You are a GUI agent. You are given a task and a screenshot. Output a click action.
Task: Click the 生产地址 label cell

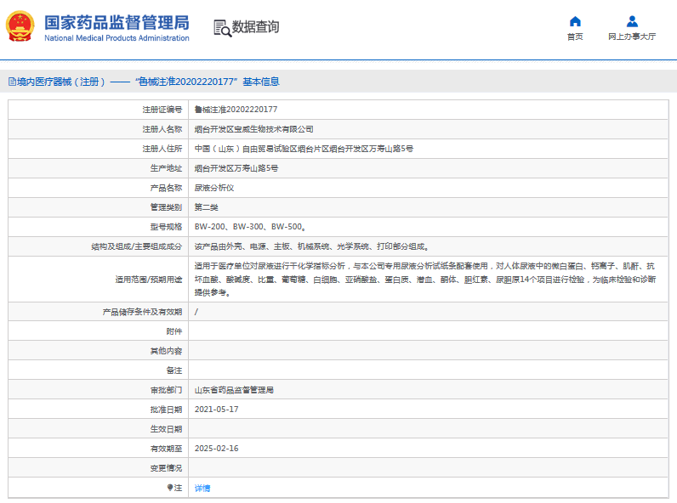click(x=98, y=168)
